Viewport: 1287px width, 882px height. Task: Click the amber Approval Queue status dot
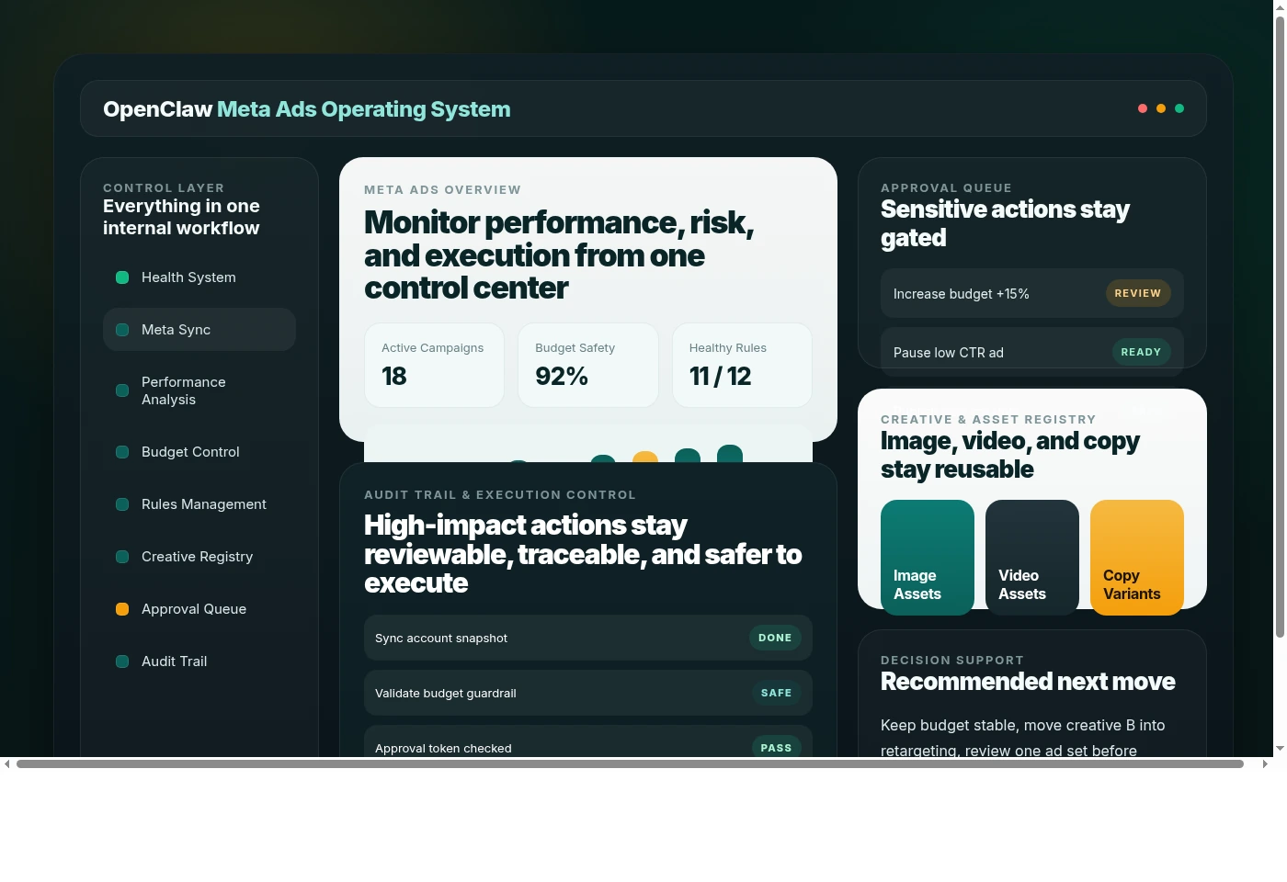click(122, 609)
